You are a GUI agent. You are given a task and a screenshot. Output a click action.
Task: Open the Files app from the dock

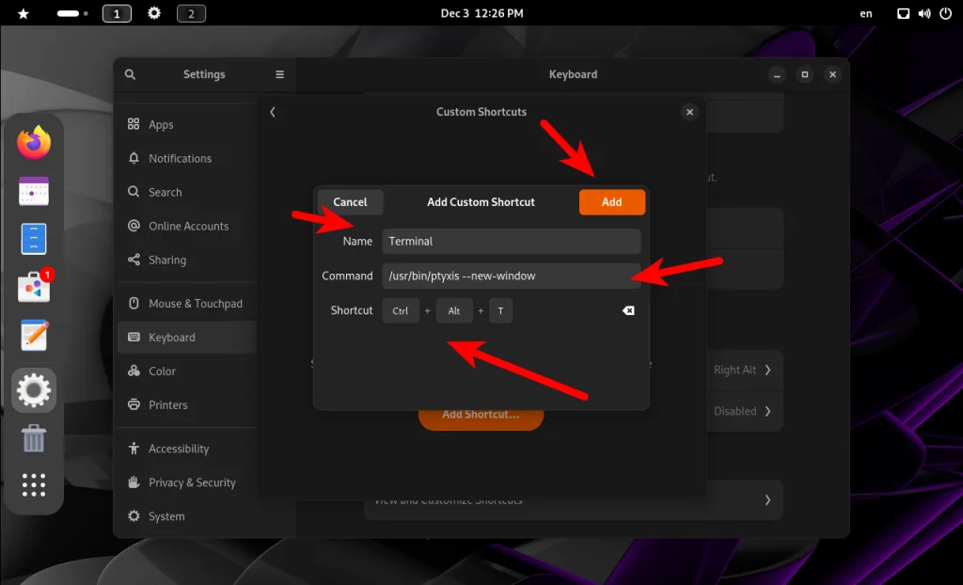point(34,239)
